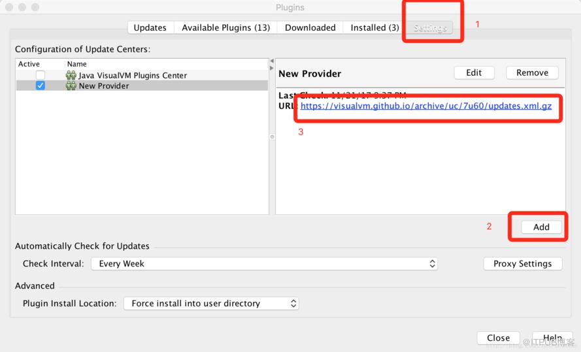
Task: Close the Plugins dialog
Action: [498, 338]
